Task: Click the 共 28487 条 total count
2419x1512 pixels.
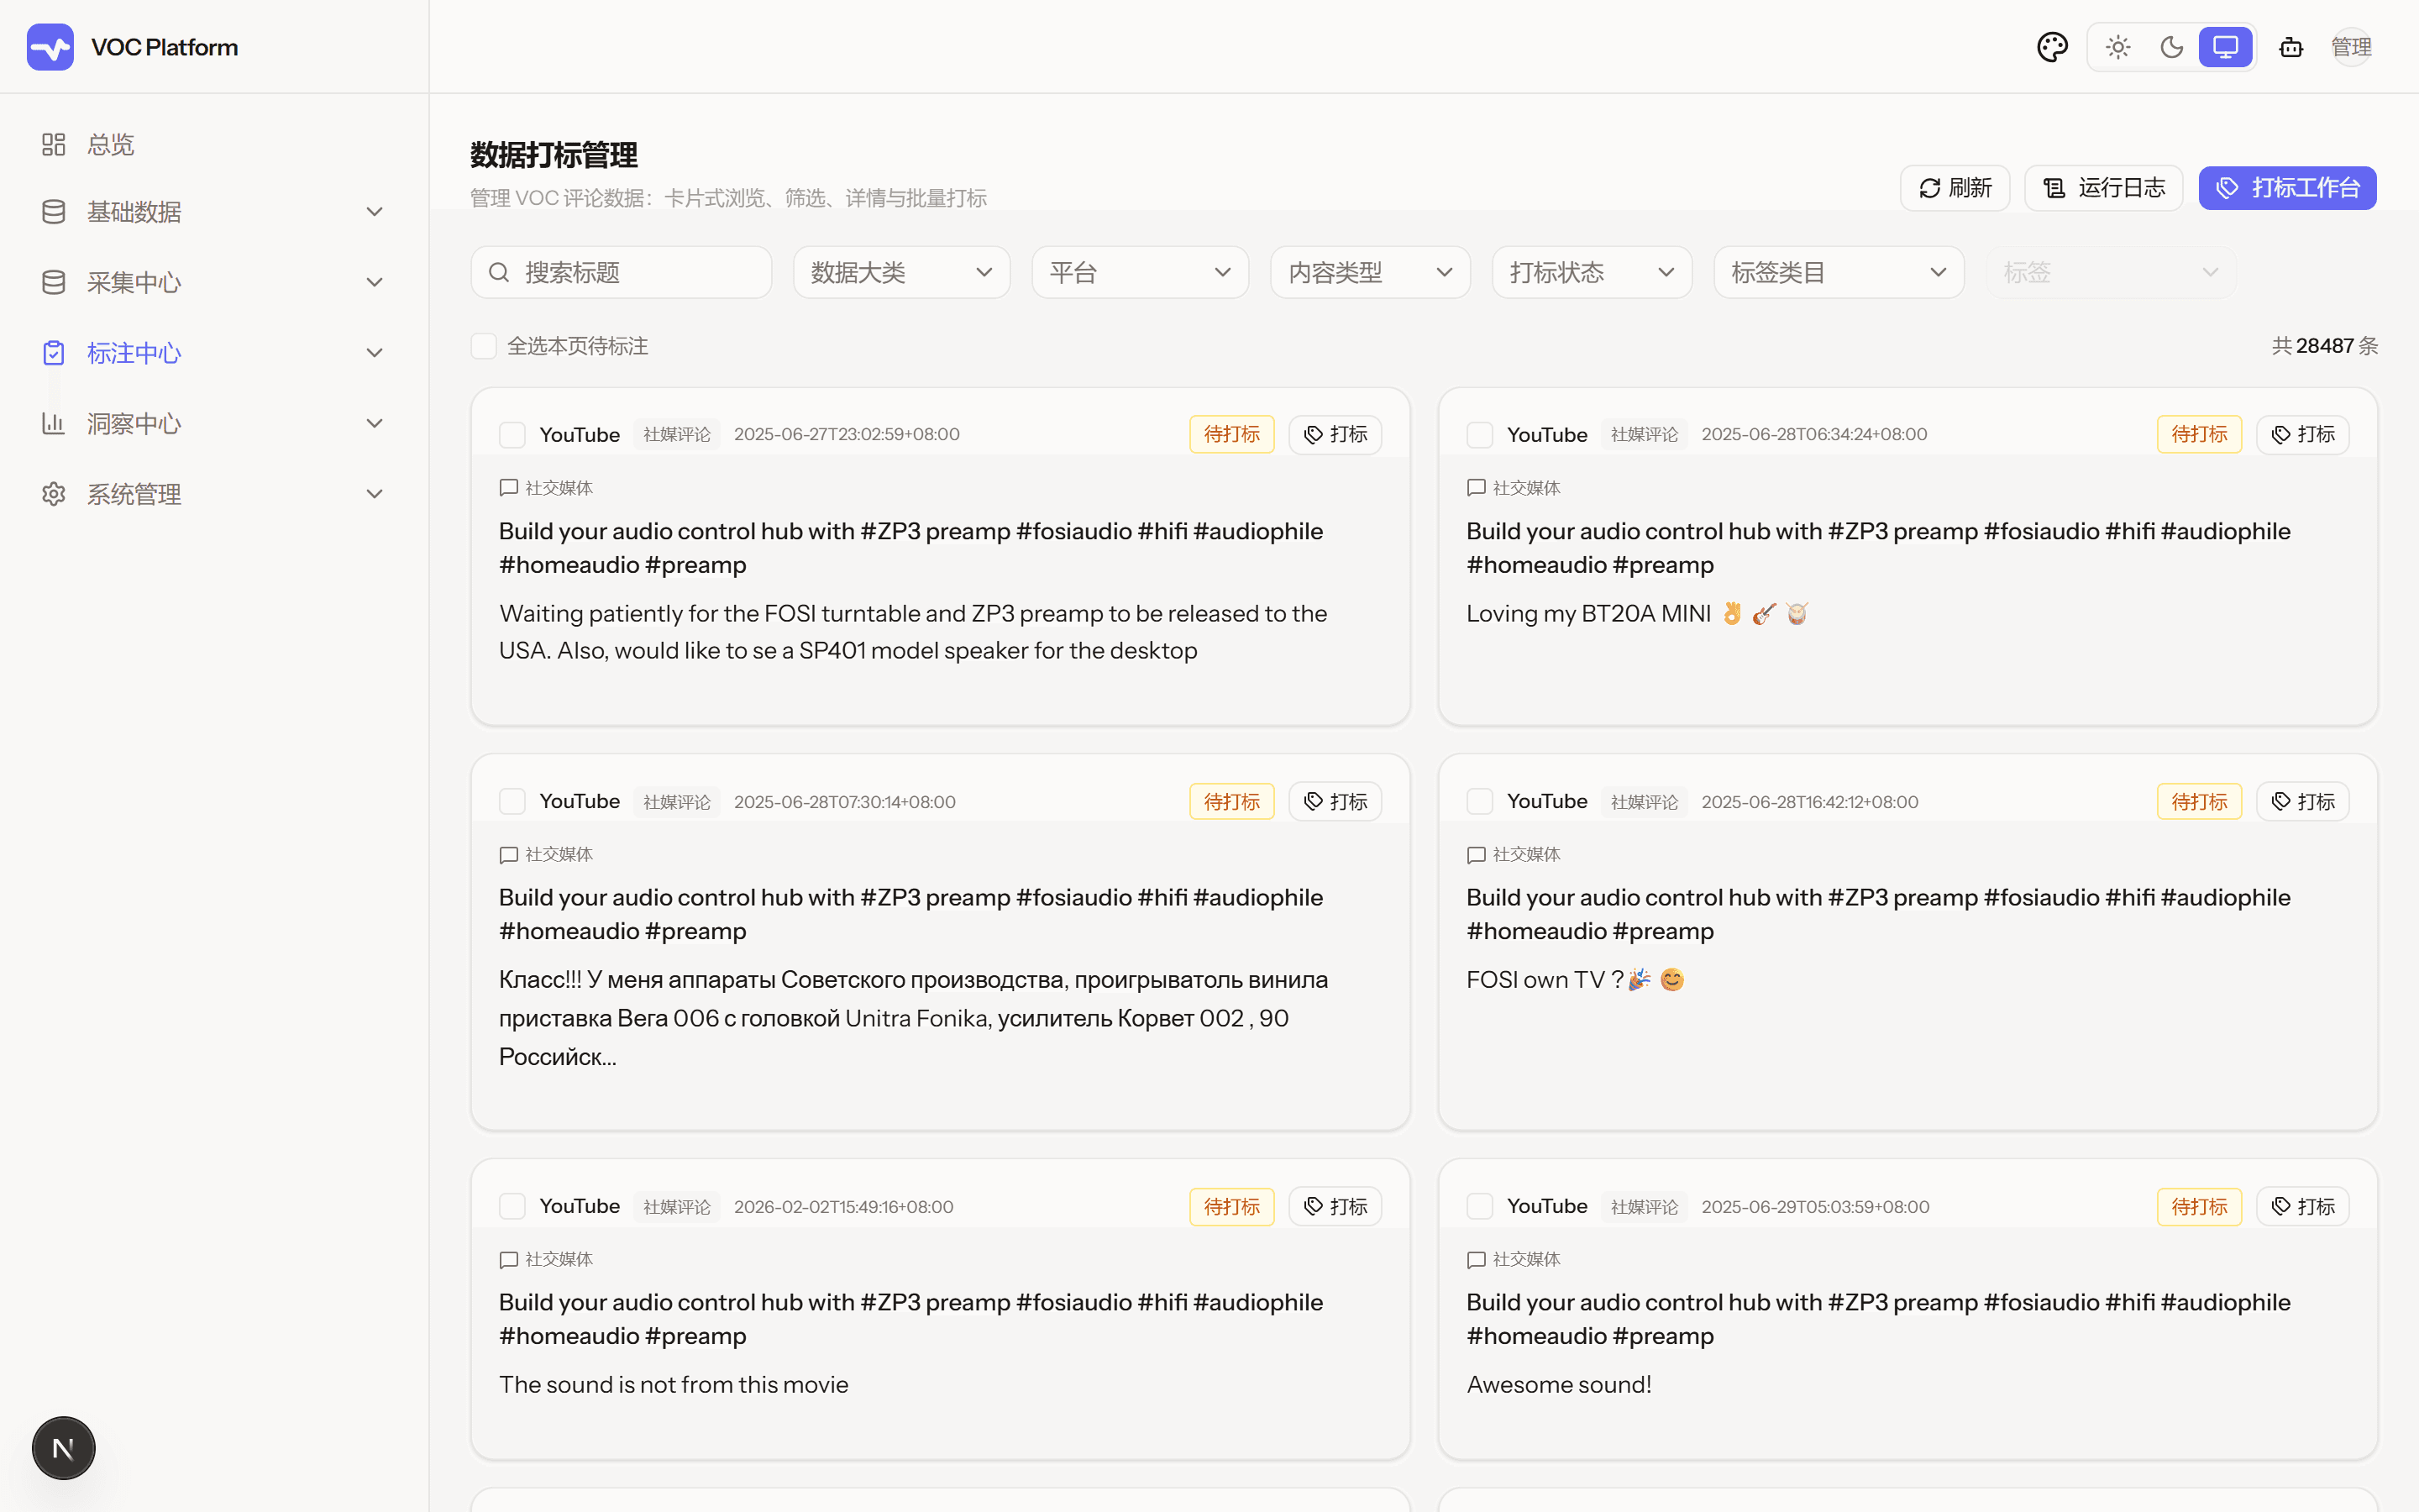Action: (x=2325, y=346)
